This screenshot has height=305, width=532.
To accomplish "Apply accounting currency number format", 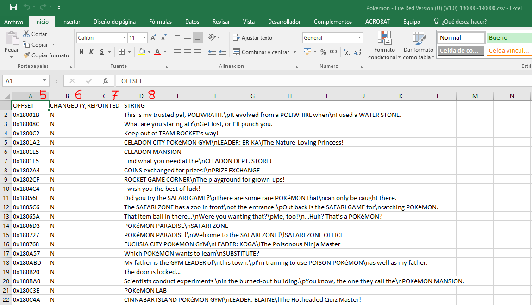I will [307, 52].
